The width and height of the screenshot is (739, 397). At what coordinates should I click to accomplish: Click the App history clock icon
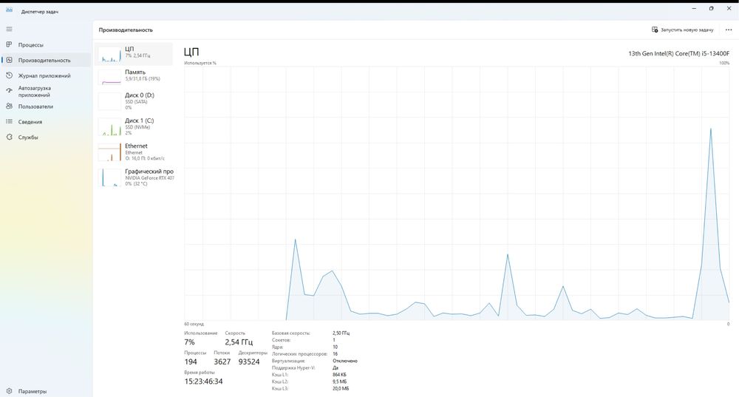point(9,75)
